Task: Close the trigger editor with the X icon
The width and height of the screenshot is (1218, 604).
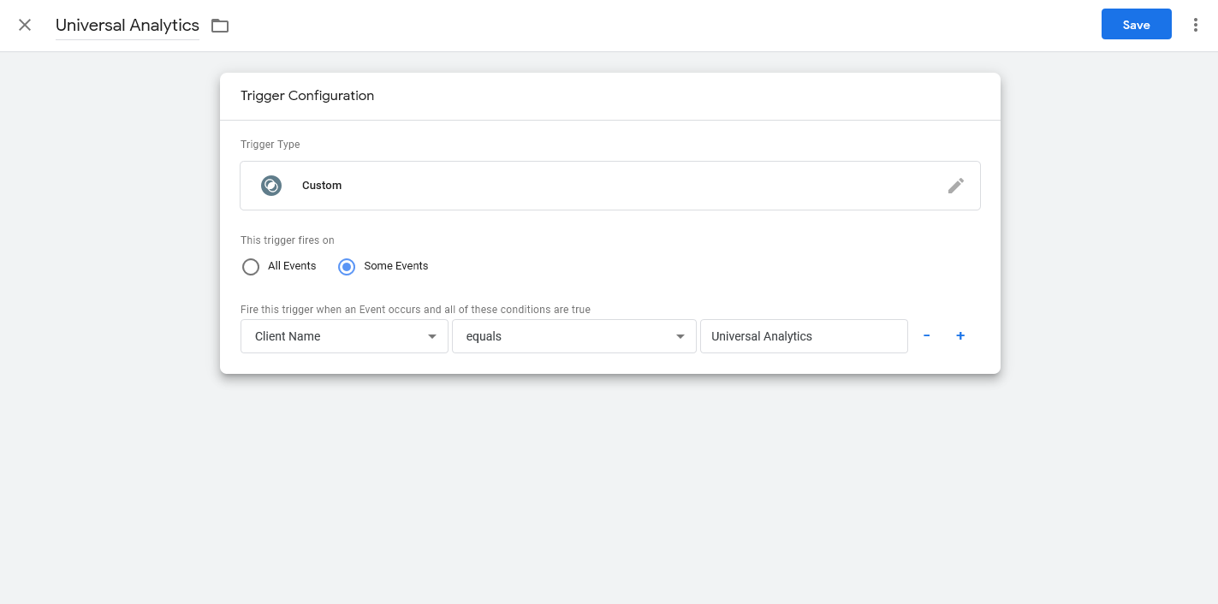Action: click(x=25, y=25)
